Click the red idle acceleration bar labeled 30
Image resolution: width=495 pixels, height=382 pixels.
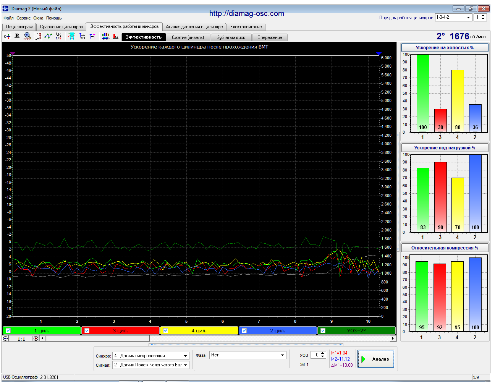(440, 121)
